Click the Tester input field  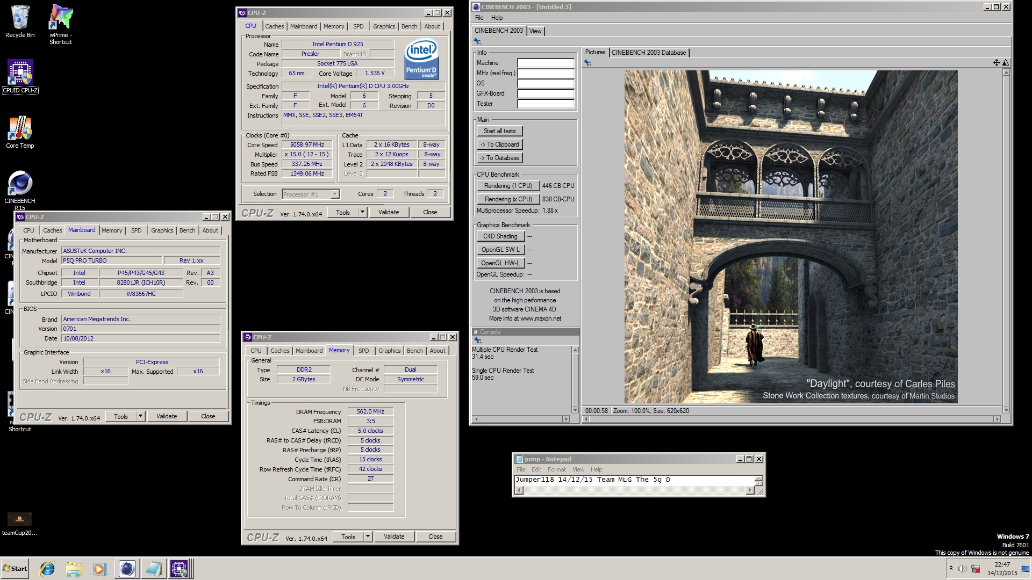[546, 104]
